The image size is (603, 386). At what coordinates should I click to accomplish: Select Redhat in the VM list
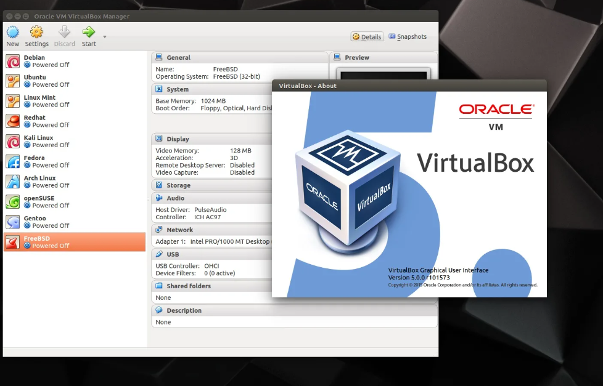pyautogui.click(x=75, y=121)
